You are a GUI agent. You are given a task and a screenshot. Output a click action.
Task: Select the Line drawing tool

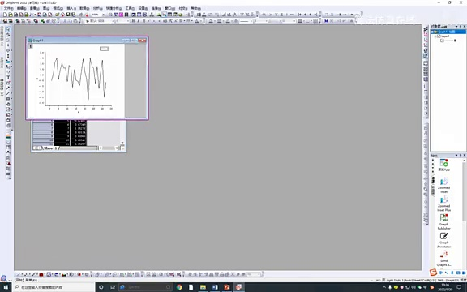tap(8, 93)
